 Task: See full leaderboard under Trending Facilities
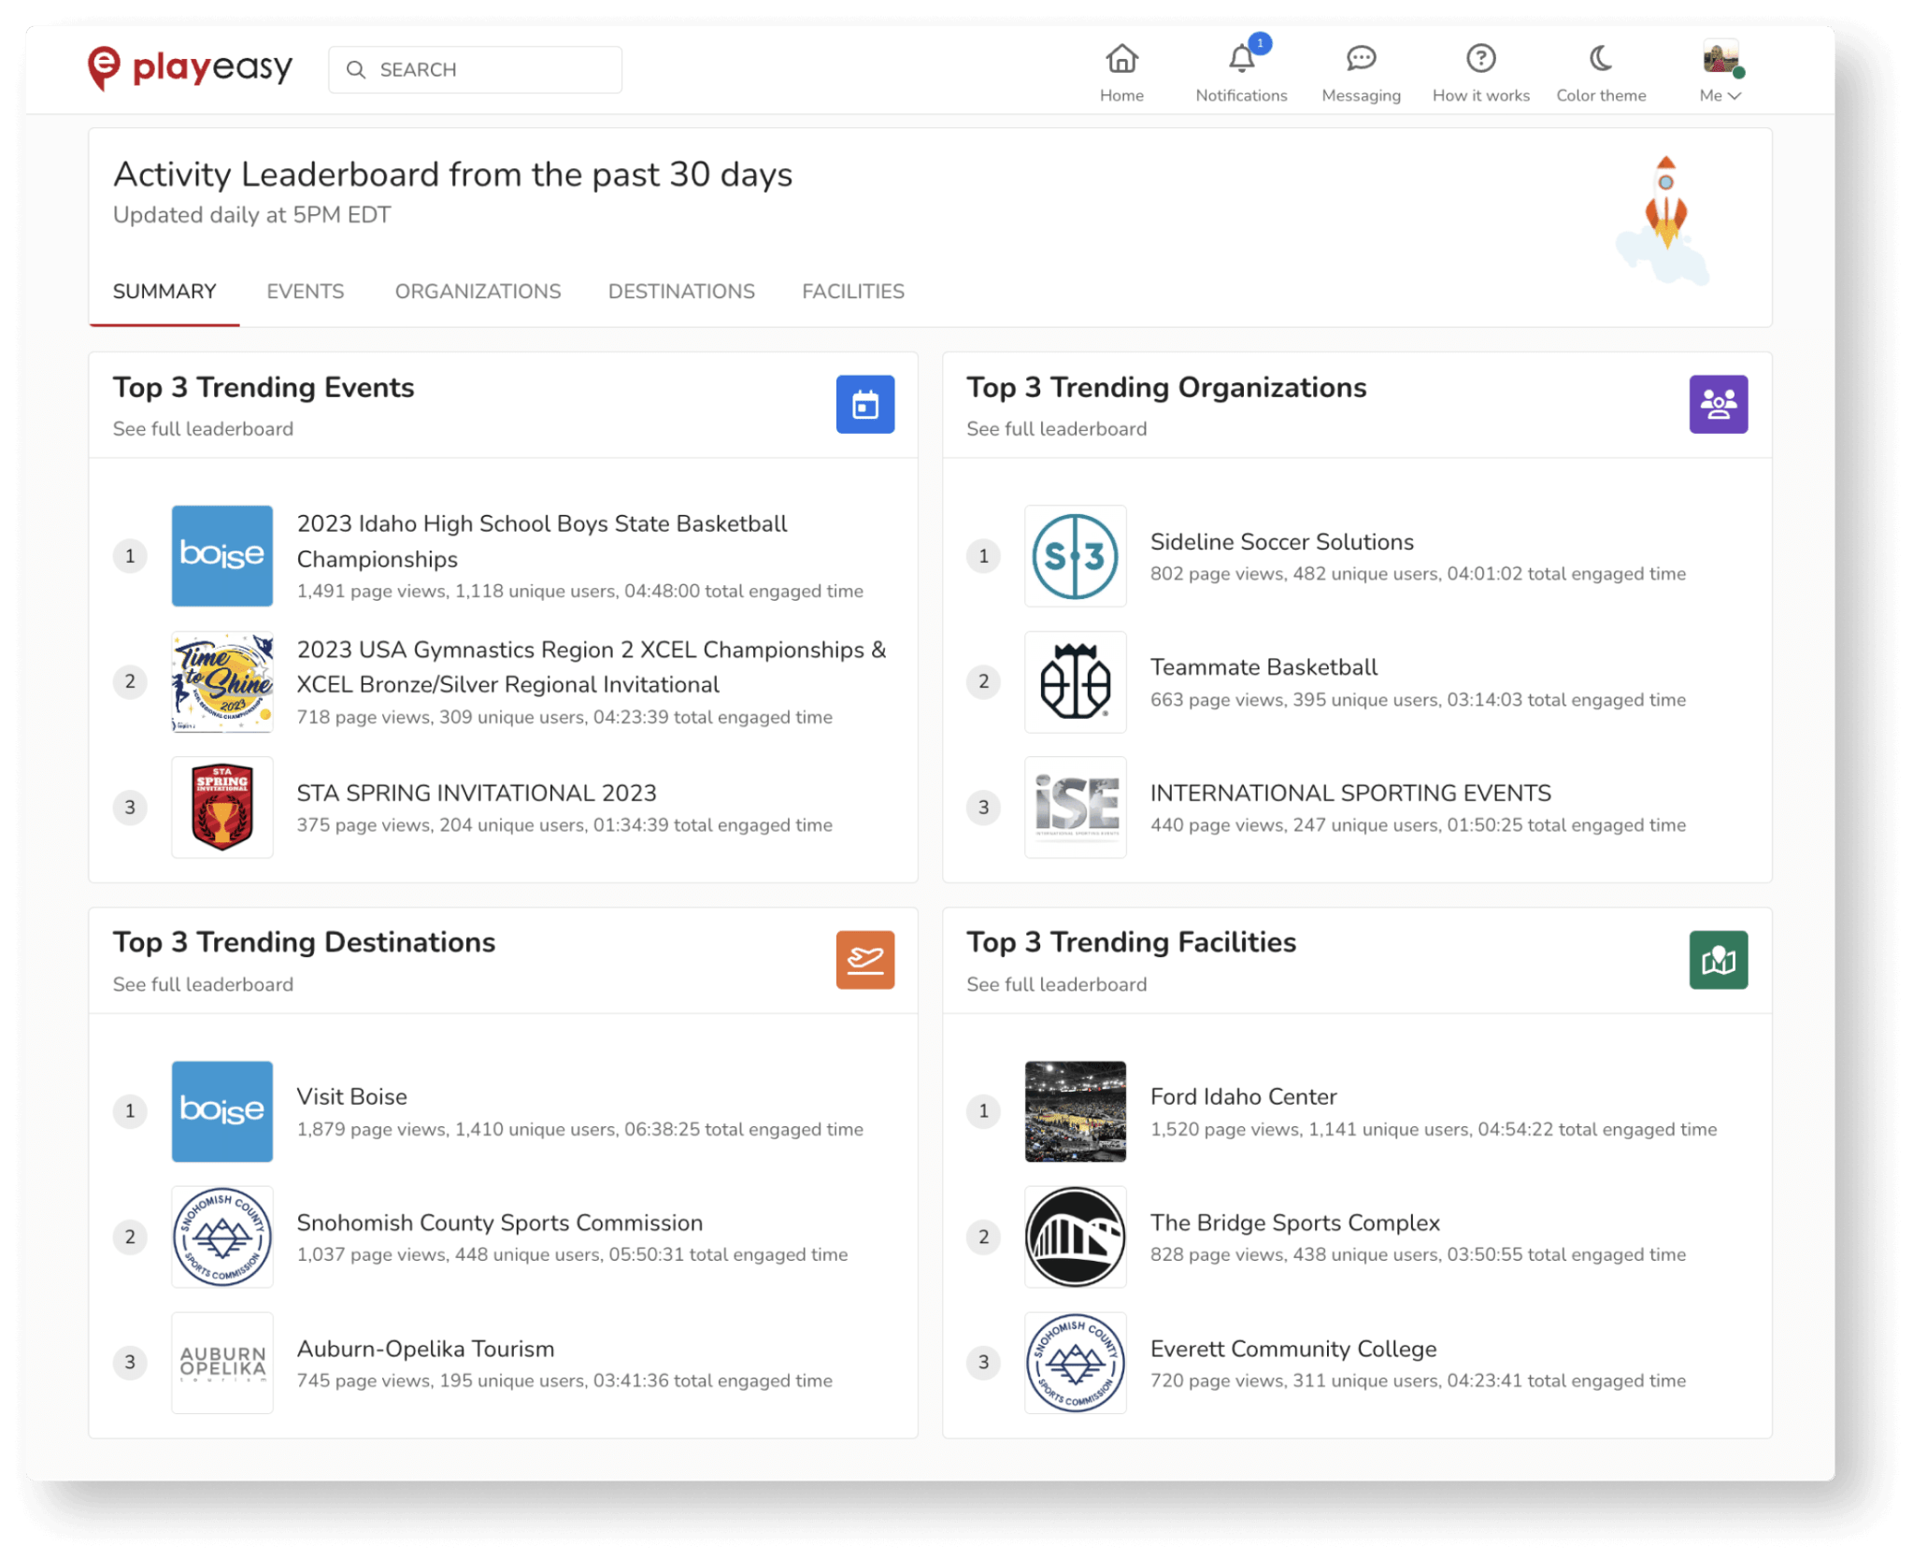click(1056, 984)
